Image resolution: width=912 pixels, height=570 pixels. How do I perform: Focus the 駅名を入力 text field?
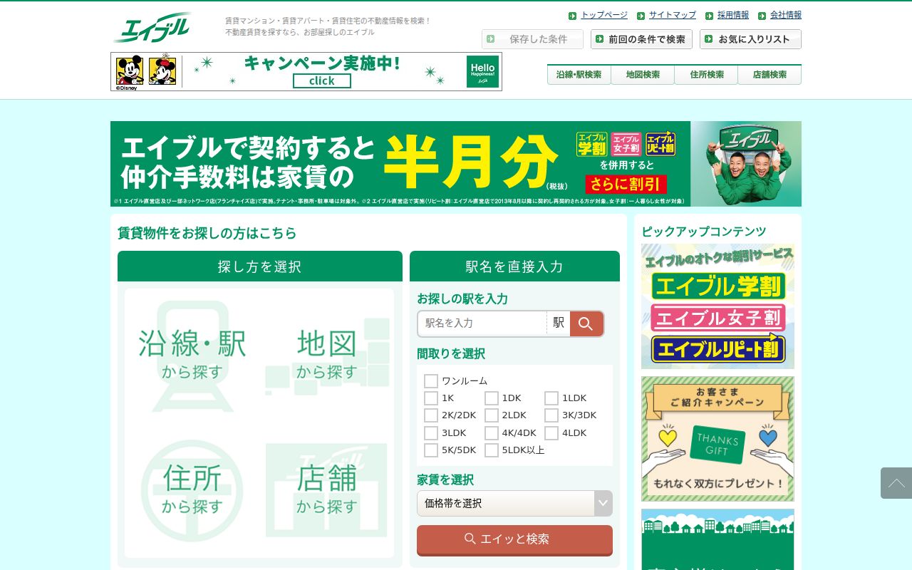pos(482,323)
